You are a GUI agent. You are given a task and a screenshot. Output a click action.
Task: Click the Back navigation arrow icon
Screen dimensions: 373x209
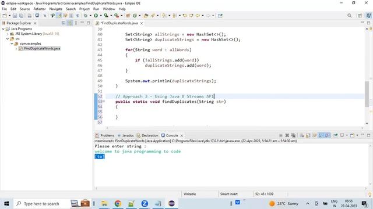point(198,16)
